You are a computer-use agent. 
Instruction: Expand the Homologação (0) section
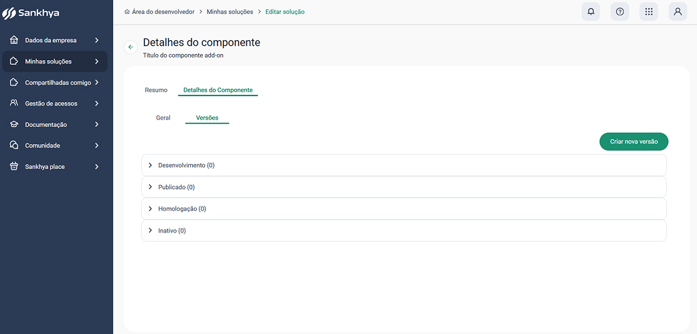point(404,208)
